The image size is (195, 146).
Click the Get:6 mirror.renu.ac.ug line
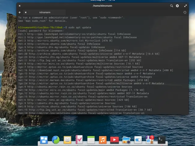tap(74, 100)
